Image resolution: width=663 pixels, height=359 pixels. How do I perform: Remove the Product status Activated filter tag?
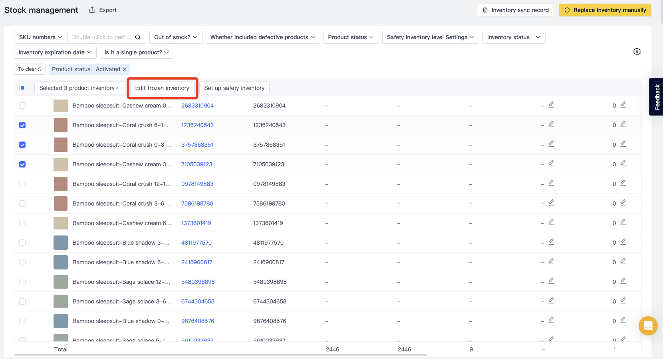pos(125,69)
